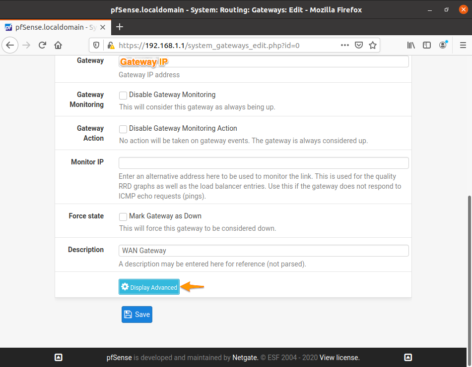The image size is (472, 367).
Task: Open the Firefox hamburger menu
Action: click(x=463, y=45)
